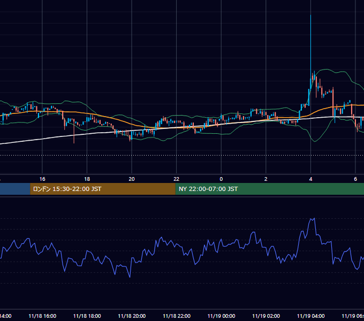Click the 11/18 16:00 date label

(42, 316)
